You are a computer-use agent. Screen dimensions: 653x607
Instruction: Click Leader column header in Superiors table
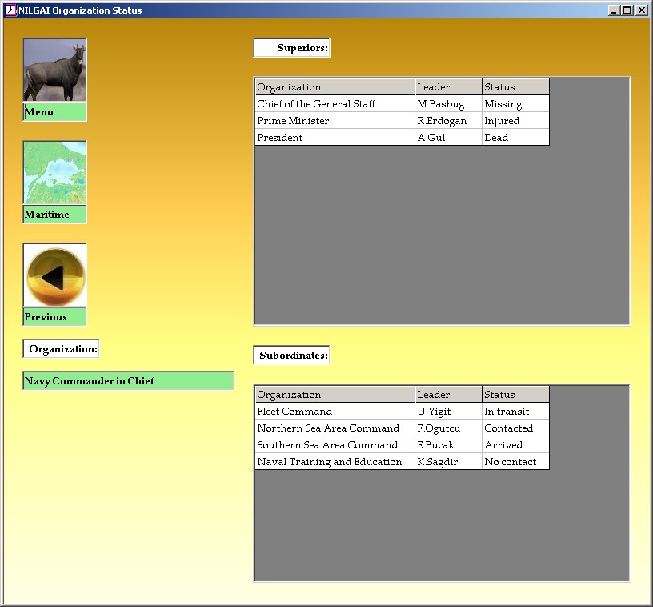(x=448, y=87)
